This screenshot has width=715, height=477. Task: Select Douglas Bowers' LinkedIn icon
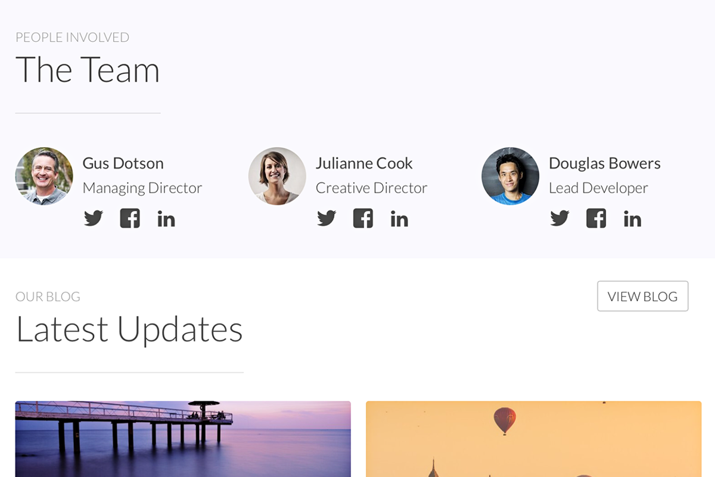tap(632, 219)
